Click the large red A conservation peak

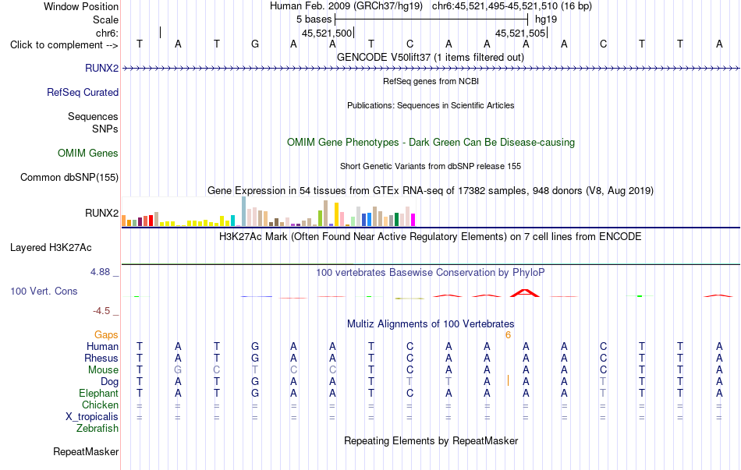525,293
